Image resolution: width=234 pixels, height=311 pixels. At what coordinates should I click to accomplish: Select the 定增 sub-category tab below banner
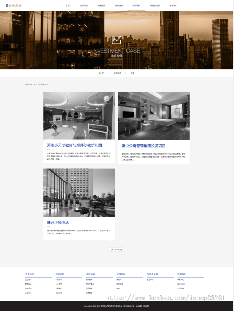pyautogui.click(x=132, y=73)
